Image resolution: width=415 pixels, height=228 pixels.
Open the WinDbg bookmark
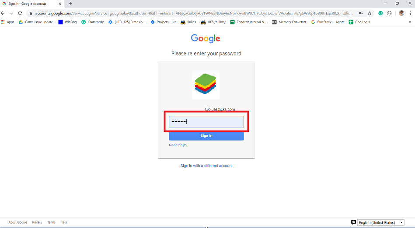pos(67,22)
